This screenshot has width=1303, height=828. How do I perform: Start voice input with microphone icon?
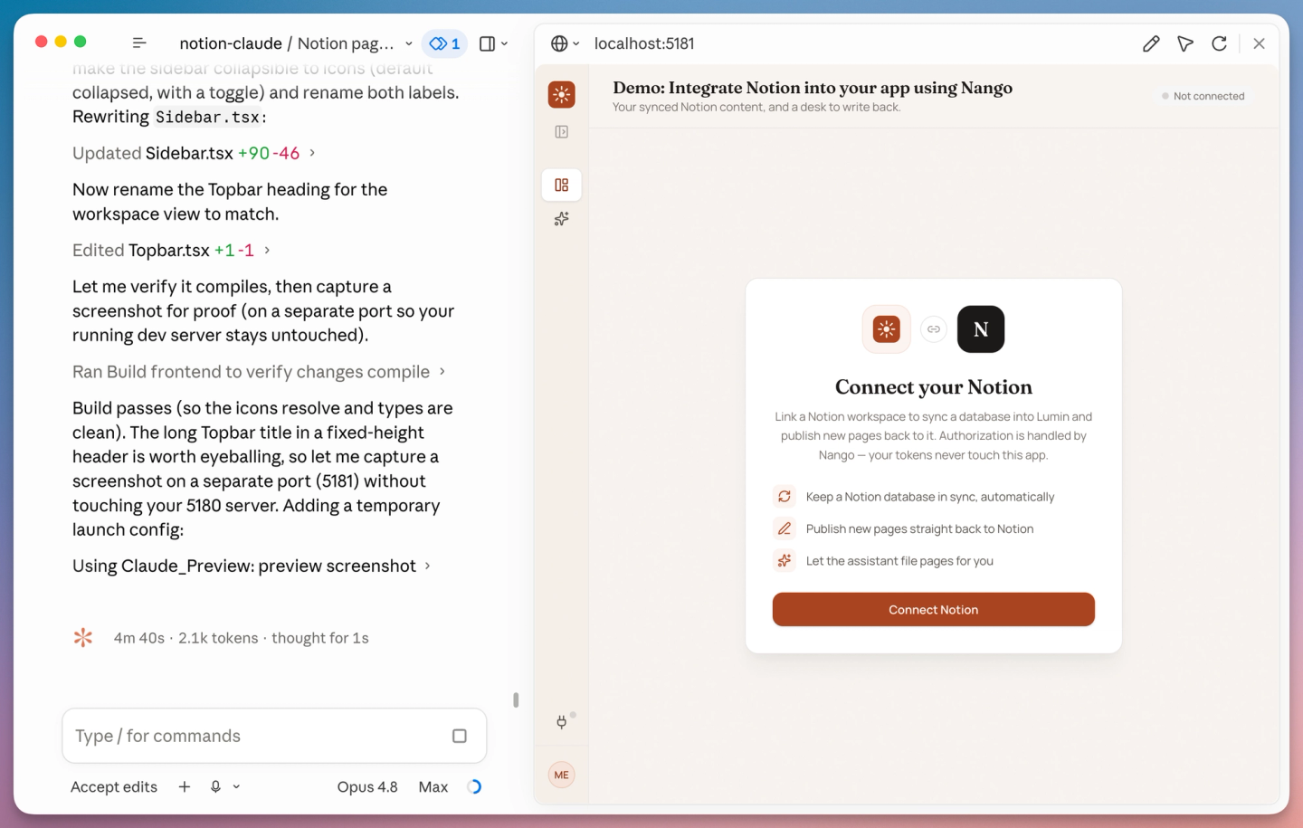point(215,787)
